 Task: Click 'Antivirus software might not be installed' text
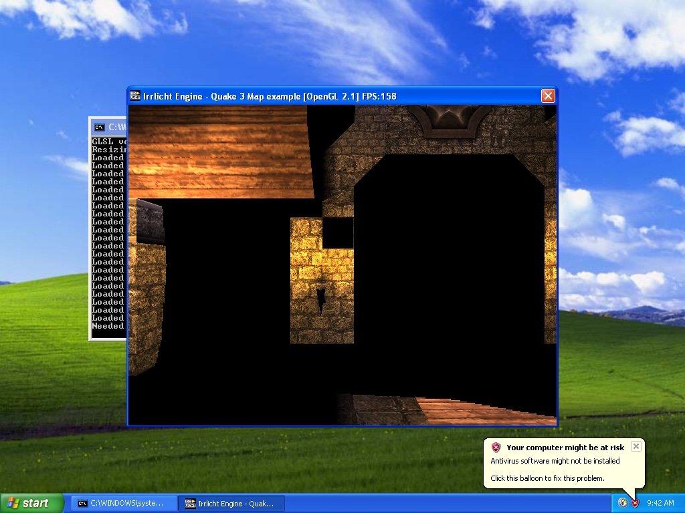[x=555, y=461]
